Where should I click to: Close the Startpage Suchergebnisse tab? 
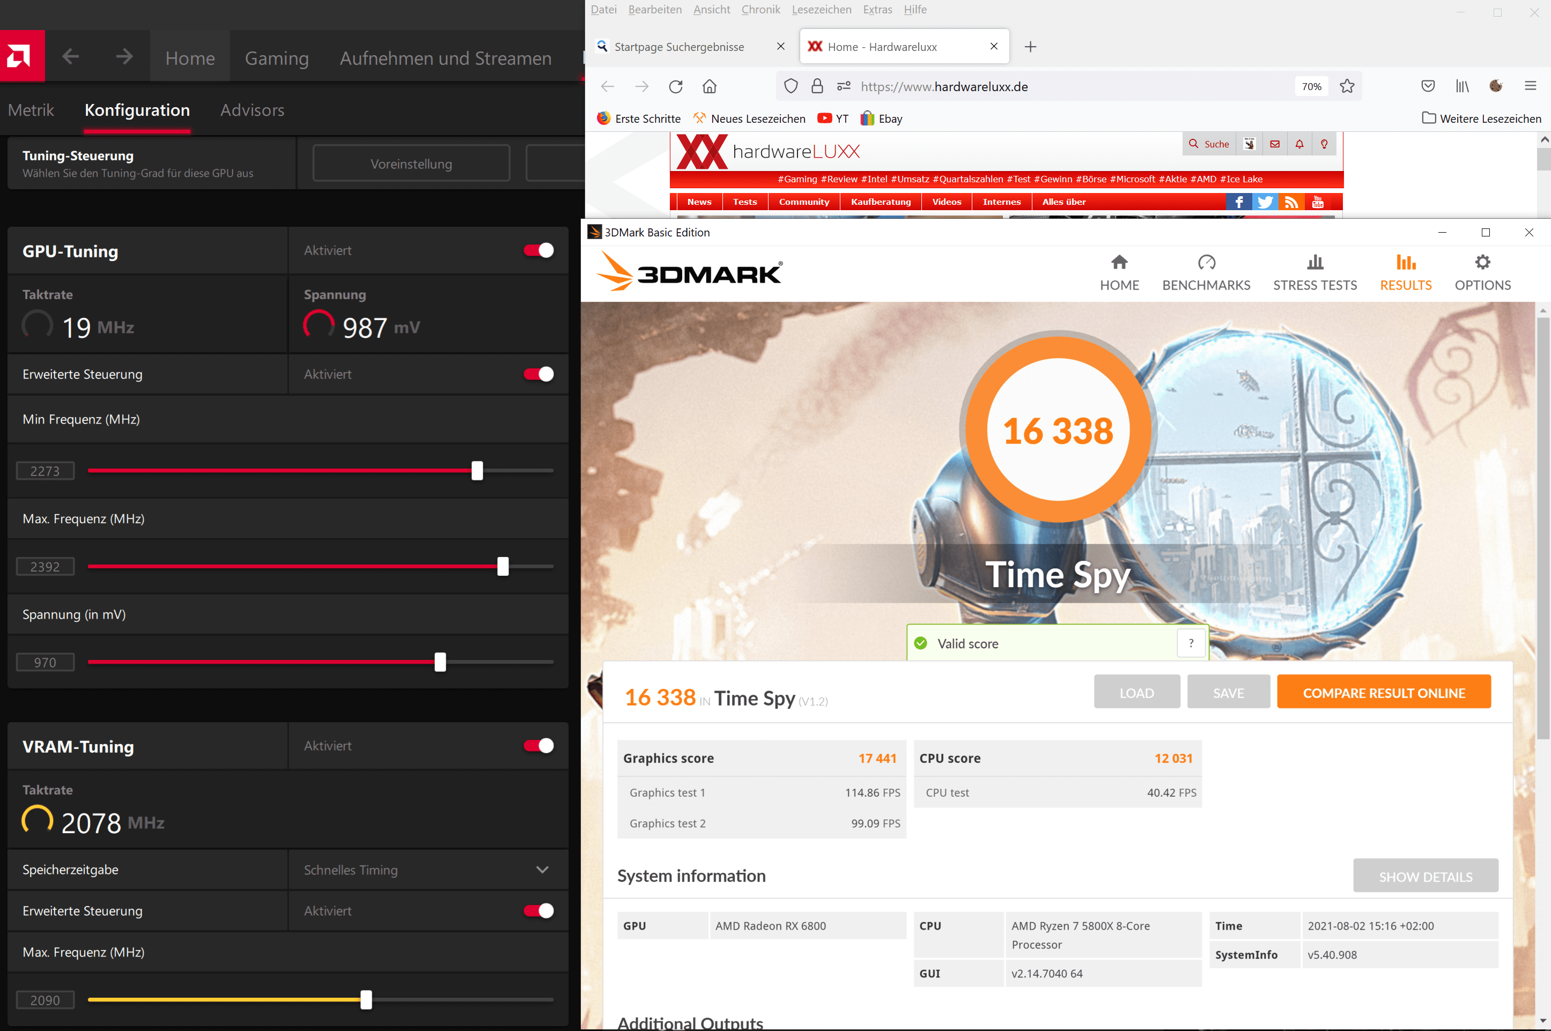[781, 47]
